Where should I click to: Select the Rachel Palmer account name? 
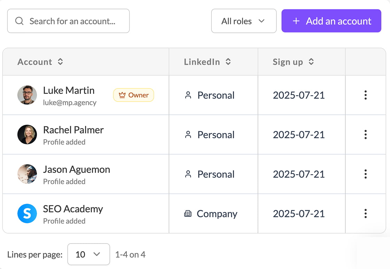[x=73, y=130]
